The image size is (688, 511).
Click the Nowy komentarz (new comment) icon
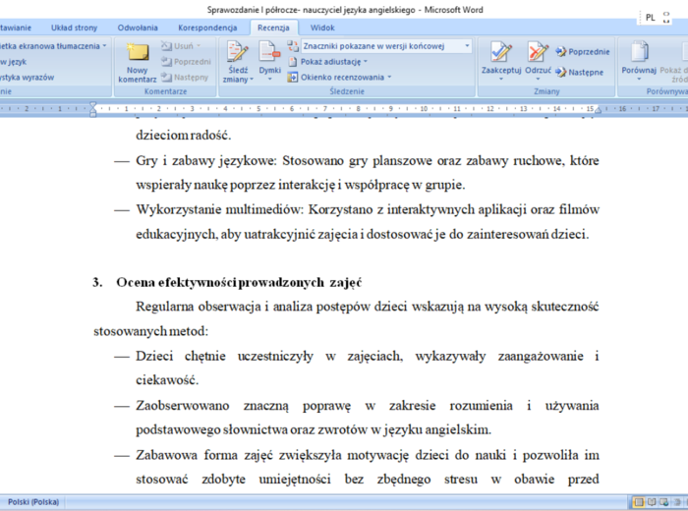coord(138,53)
